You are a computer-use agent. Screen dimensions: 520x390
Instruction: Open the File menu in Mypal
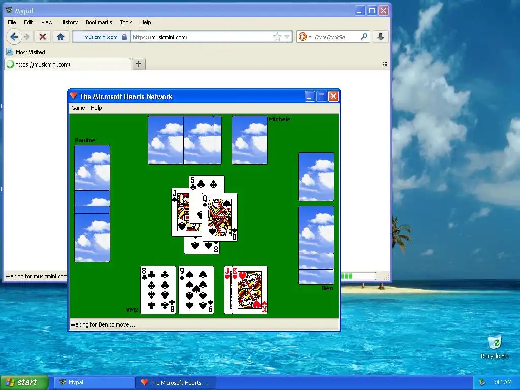12,22
